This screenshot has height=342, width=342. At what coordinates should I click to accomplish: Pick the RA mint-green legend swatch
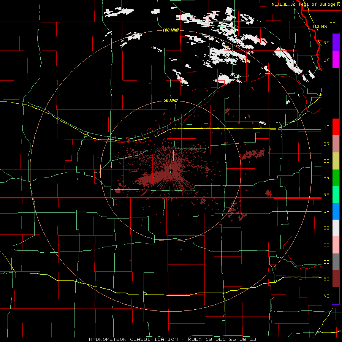(336, 195)
